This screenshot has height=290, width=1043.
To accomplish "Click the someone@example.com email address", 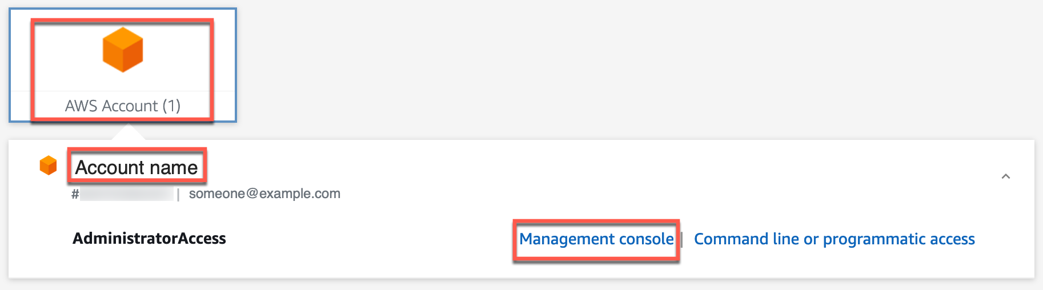I will pos(264,194).
